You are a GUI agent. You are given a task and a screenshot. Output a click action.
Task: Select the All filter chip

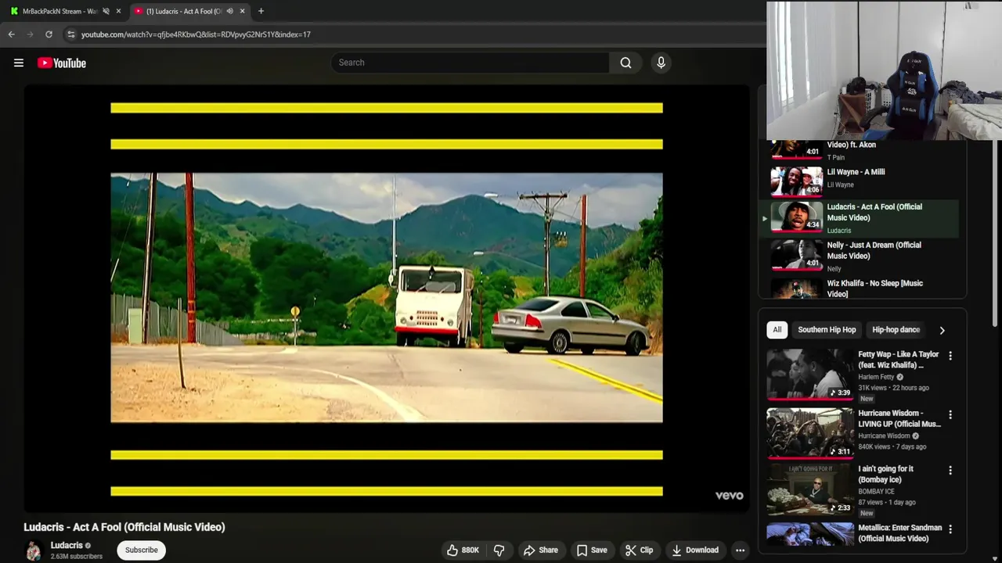click(x=777, y=330)
